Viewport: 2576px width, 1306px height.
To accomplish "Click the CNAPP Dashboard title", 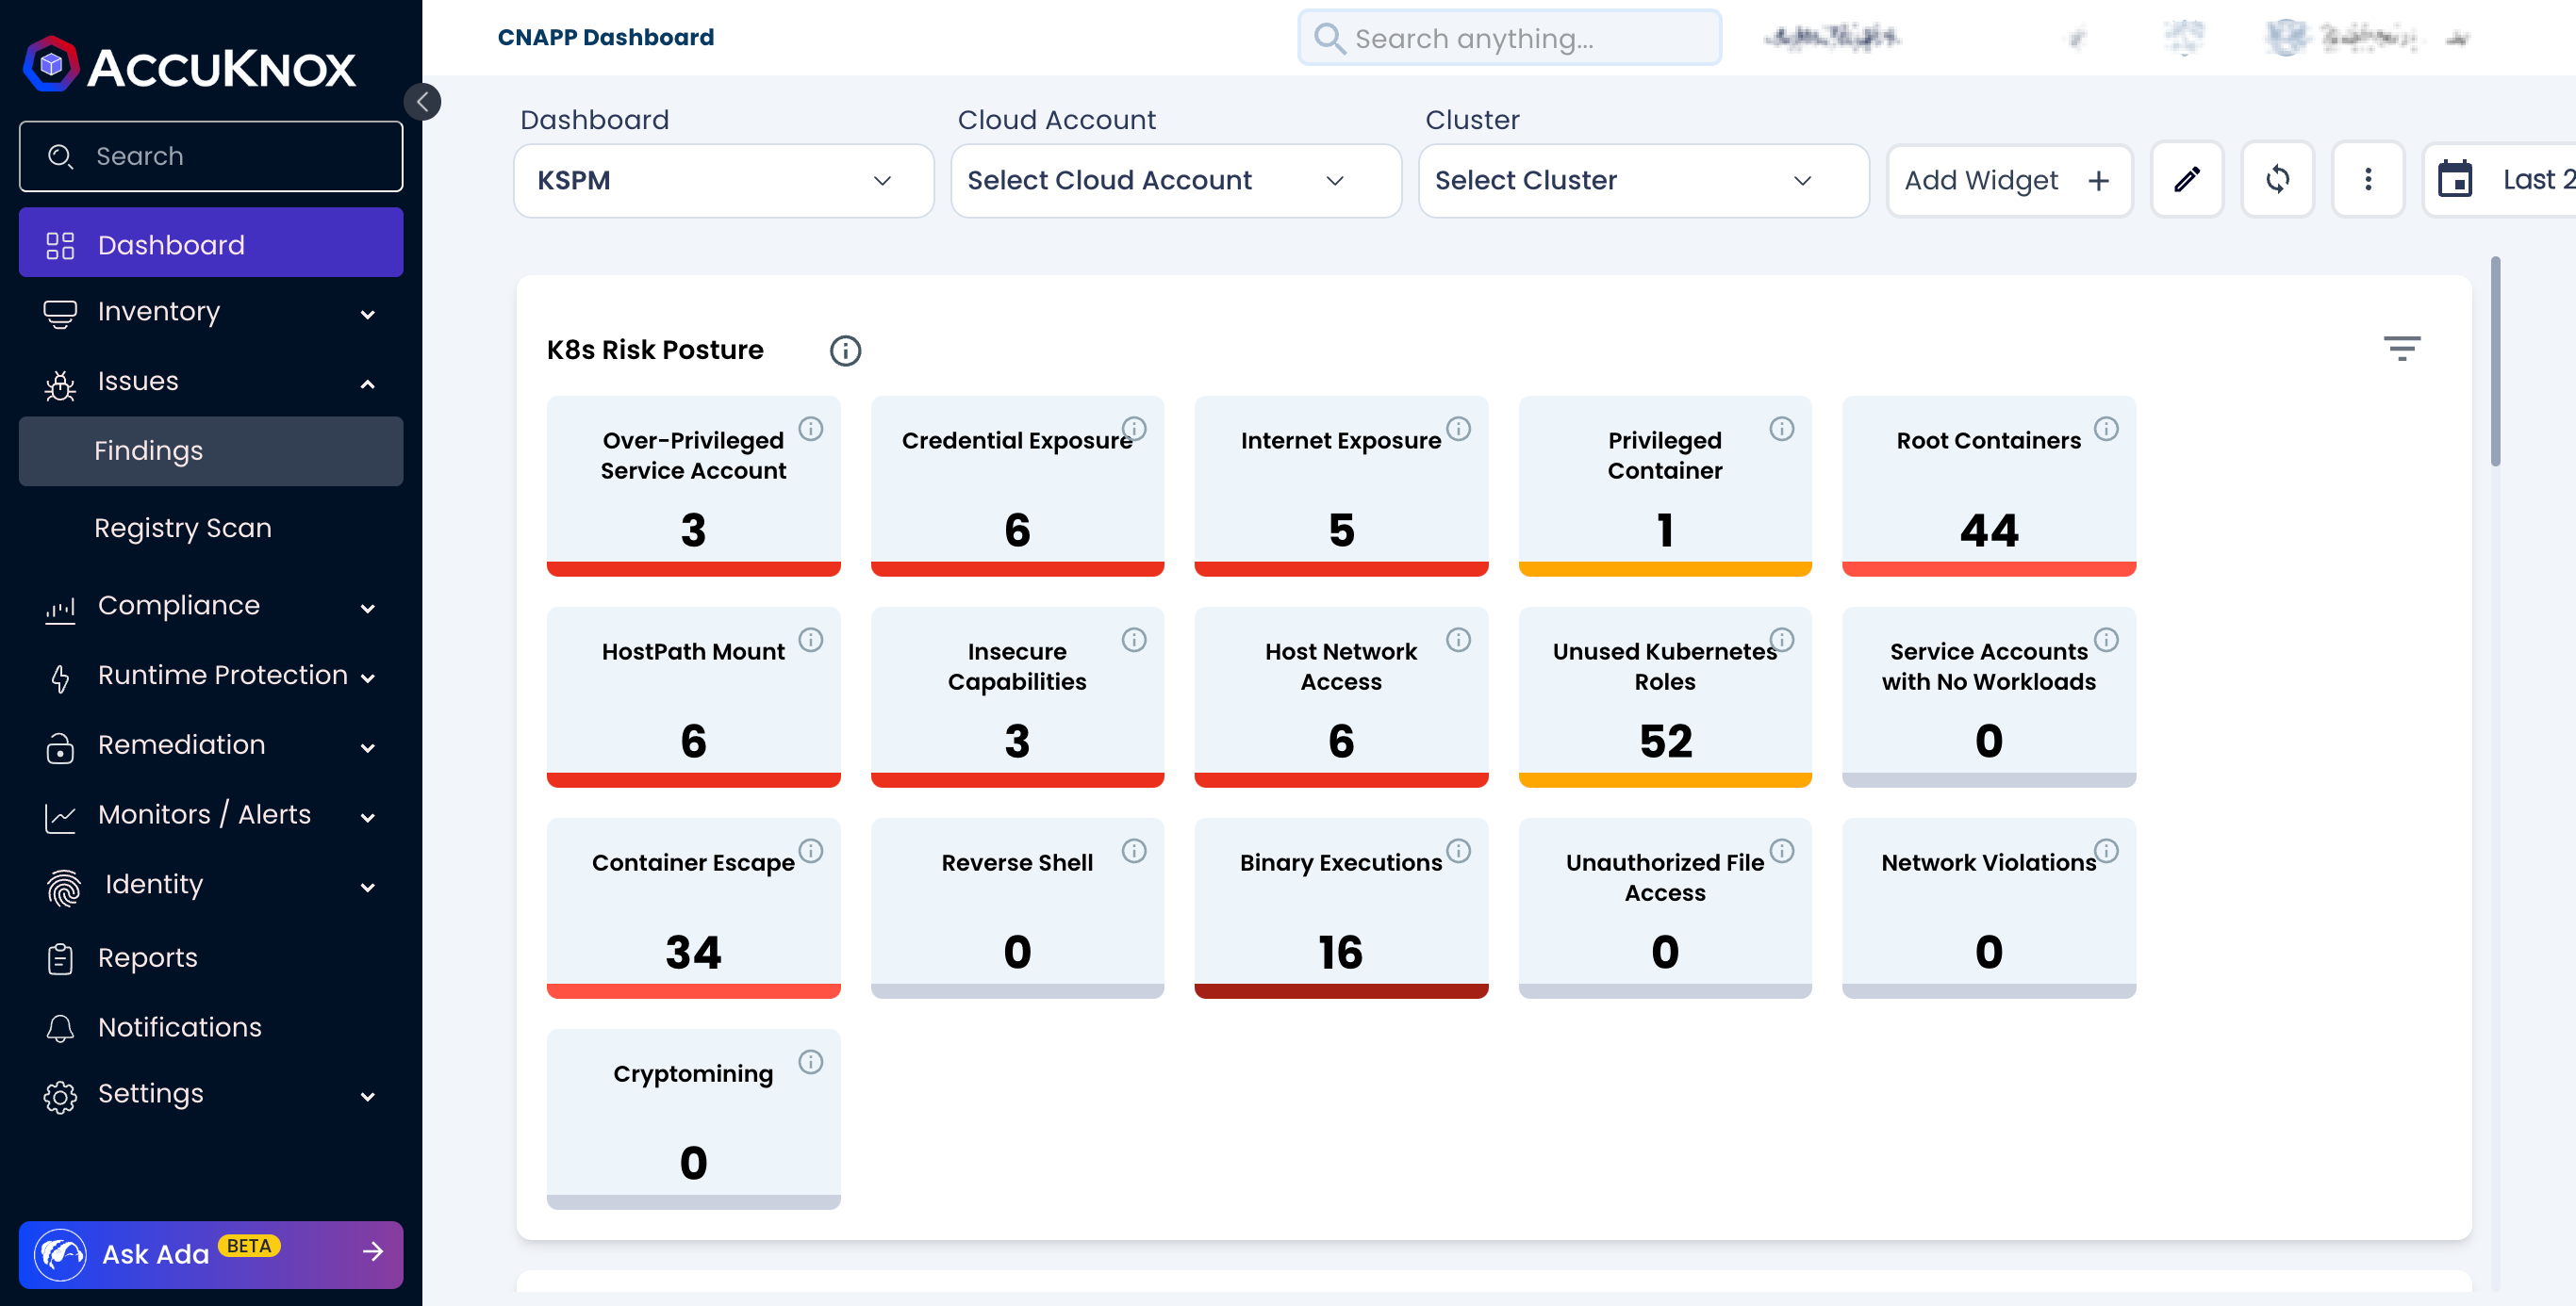I will (x=606, y=37).
